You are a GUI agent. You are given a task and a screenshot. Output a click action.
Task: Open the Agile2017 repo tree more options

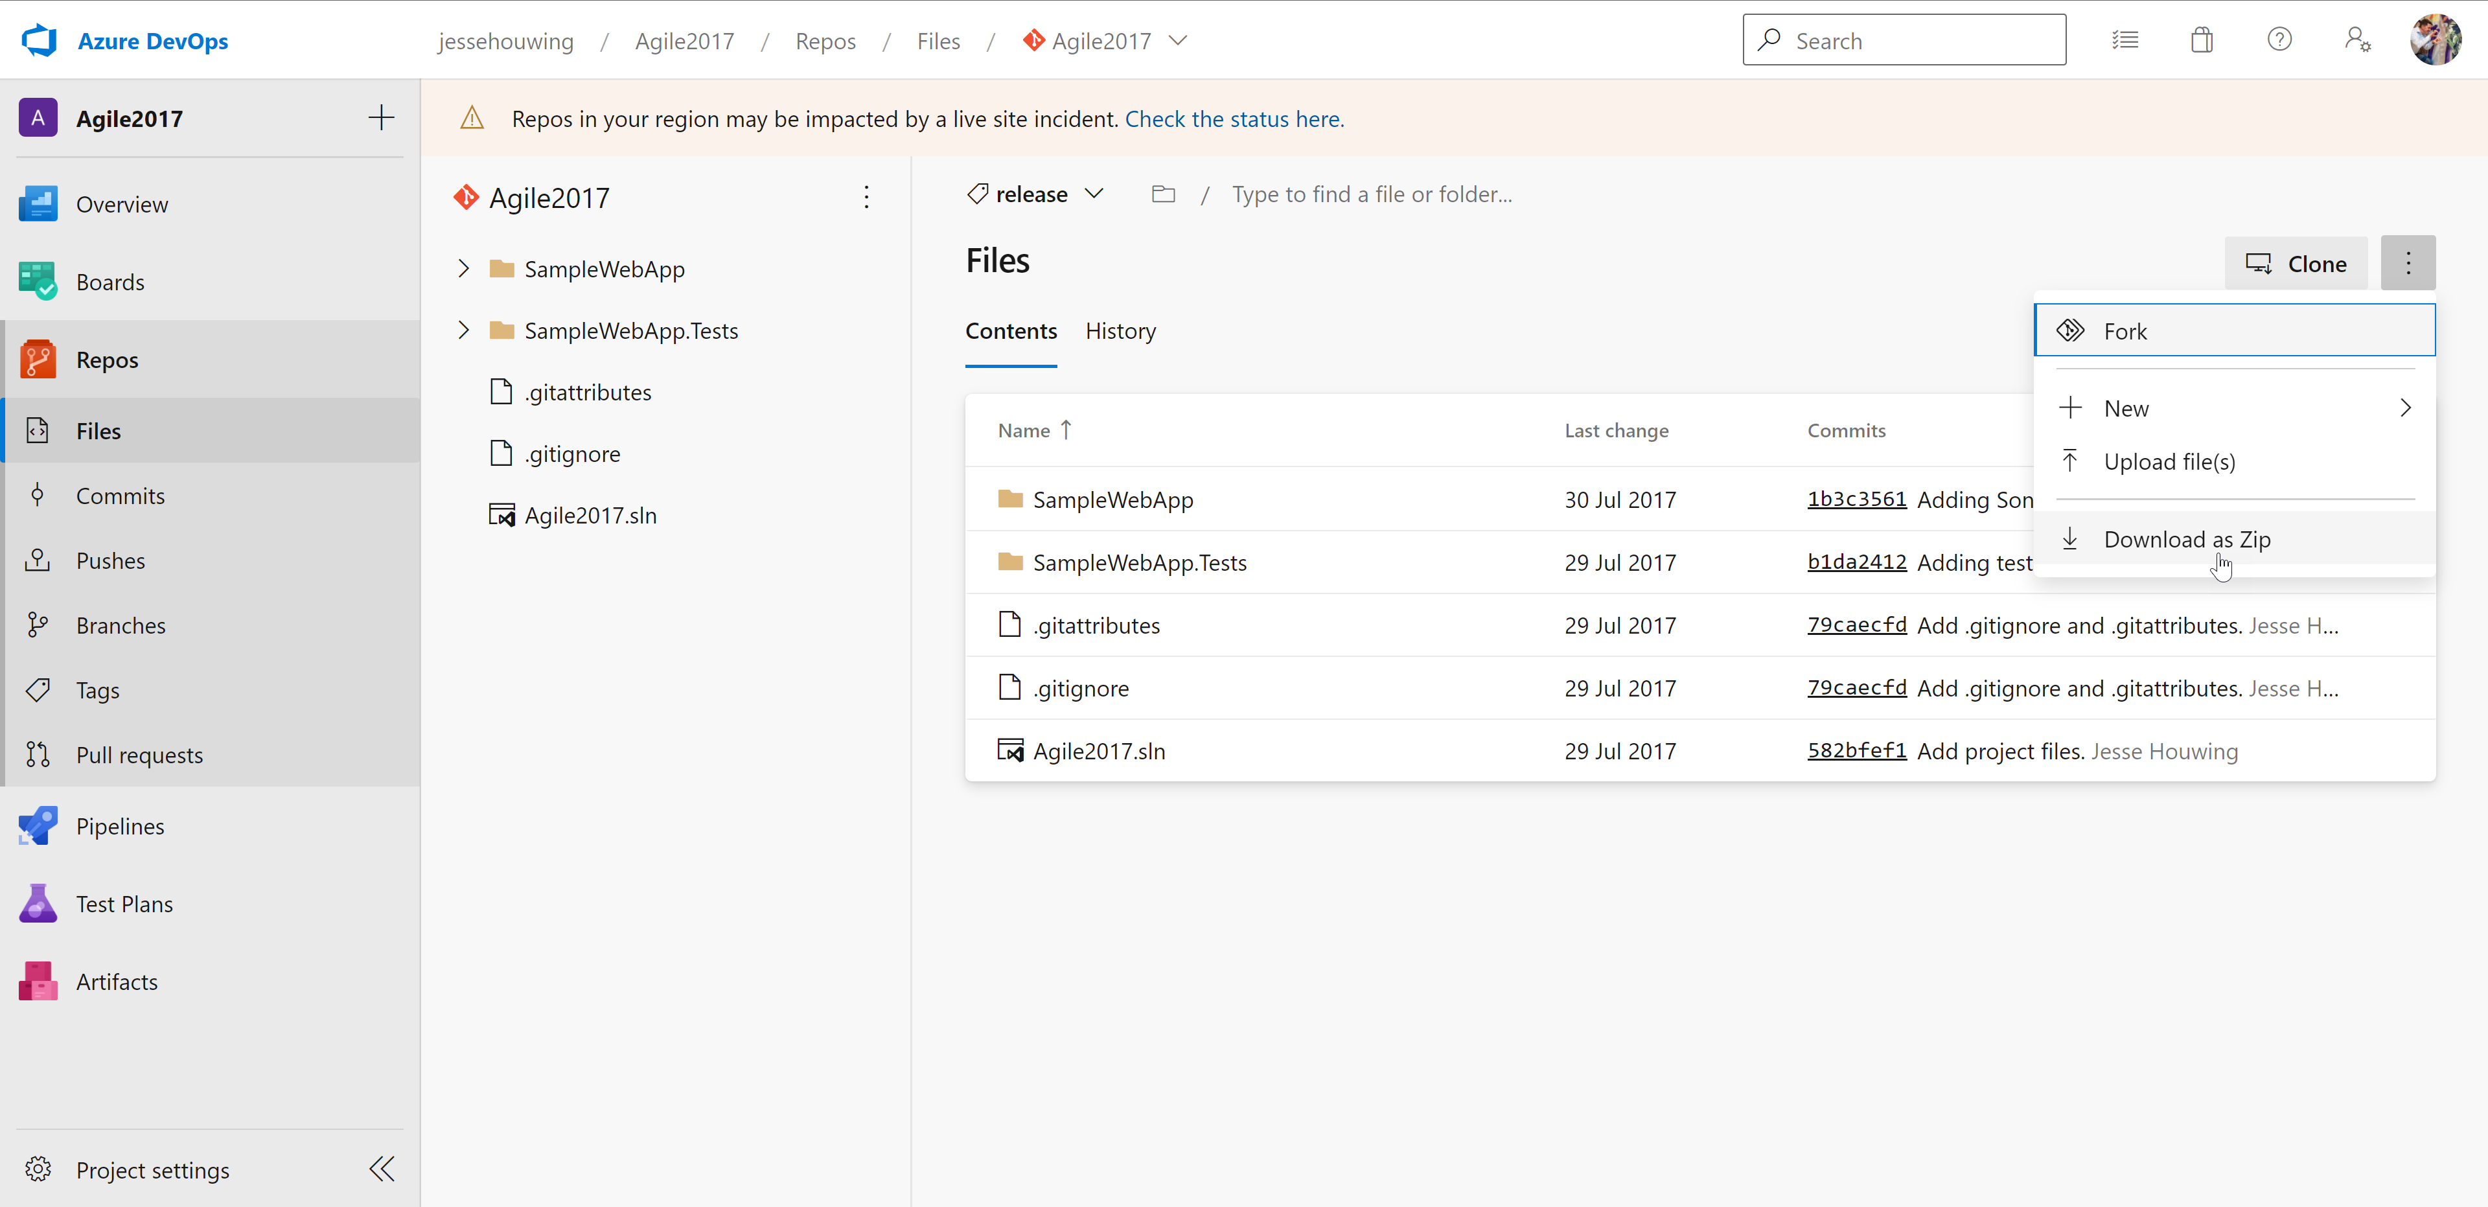(x=866, y=197)
